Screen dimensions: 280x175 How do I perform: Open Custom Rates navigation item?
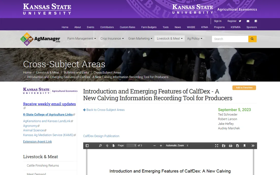point(128,27)
